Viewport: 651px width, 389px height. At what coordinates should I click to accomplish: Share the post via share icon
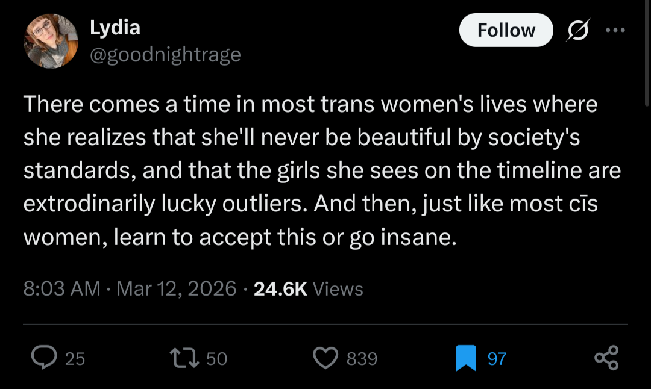606,358
